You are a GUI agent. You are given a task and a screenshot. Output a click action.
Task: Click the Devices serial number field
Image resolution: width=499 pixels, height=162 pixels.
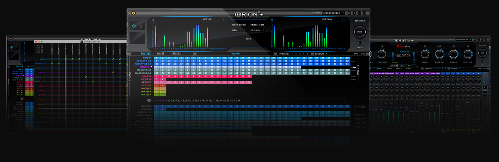[x=333, y=13]
